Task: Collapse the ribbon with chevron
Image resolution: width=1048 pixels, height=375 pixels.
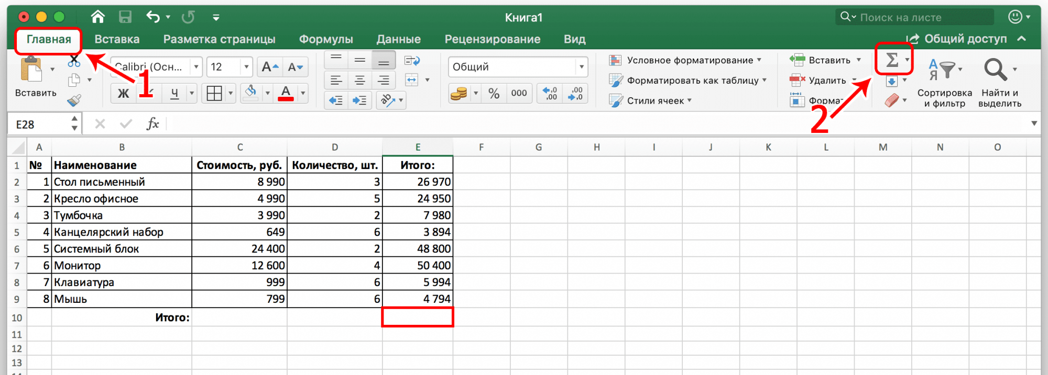Action: pyautogui.click(x=1022, y=39)
